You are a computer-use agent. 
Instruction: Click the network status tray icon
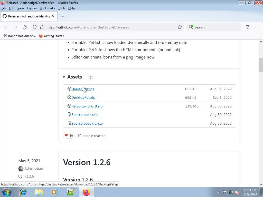[x=231, y=192]
